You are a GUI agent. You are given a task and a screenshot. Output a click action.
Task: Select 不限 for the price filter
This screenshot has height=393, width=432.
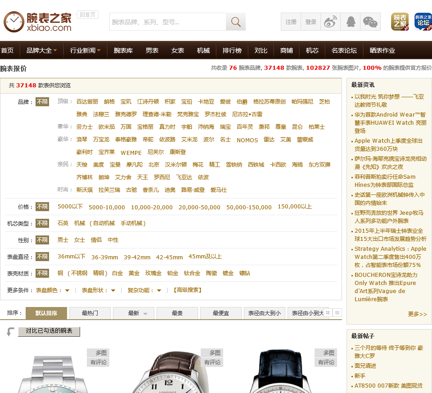(42, 207)
